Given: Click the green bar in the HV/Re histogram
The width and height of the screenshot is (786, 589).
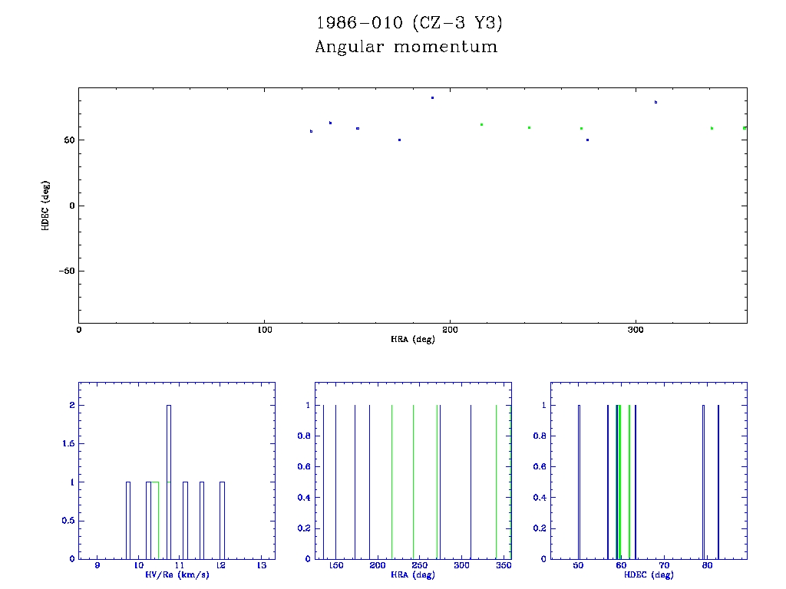Looking at the screenshot, I should tap(155, 521).
